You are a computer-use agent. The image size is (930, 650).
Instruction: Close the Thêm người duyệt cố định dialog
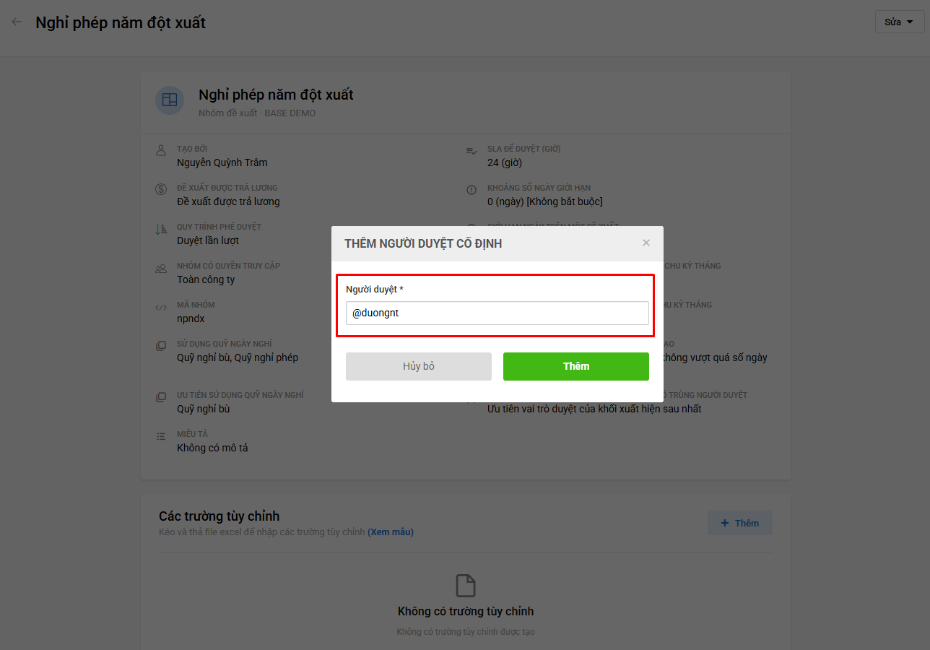(x=646, y=243)
